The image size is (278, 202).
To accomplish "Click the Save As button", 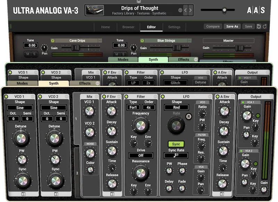I will coord(232,26).
